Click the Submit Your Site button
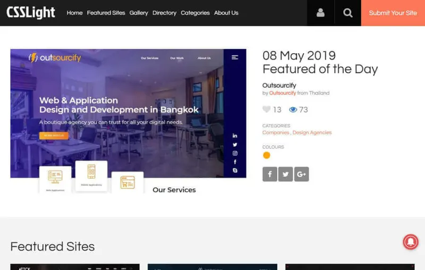The width and height of the screenshot is (425, 270). tap(393, 13)
